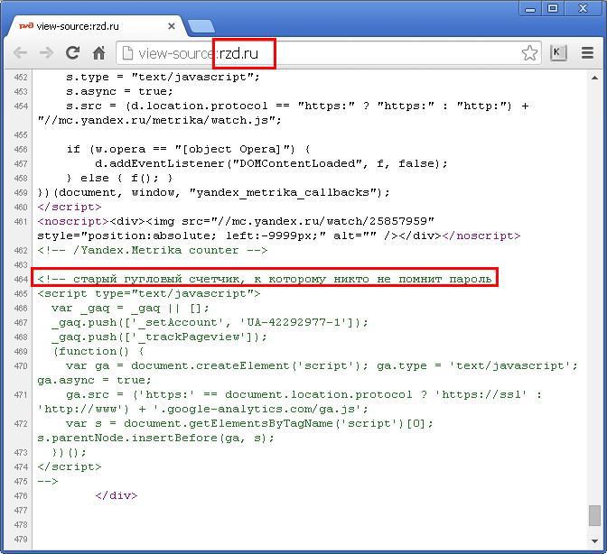The image size is (607, 554).
Task: Close the view-source:rzd.ru tab
Action: point(172,26)
